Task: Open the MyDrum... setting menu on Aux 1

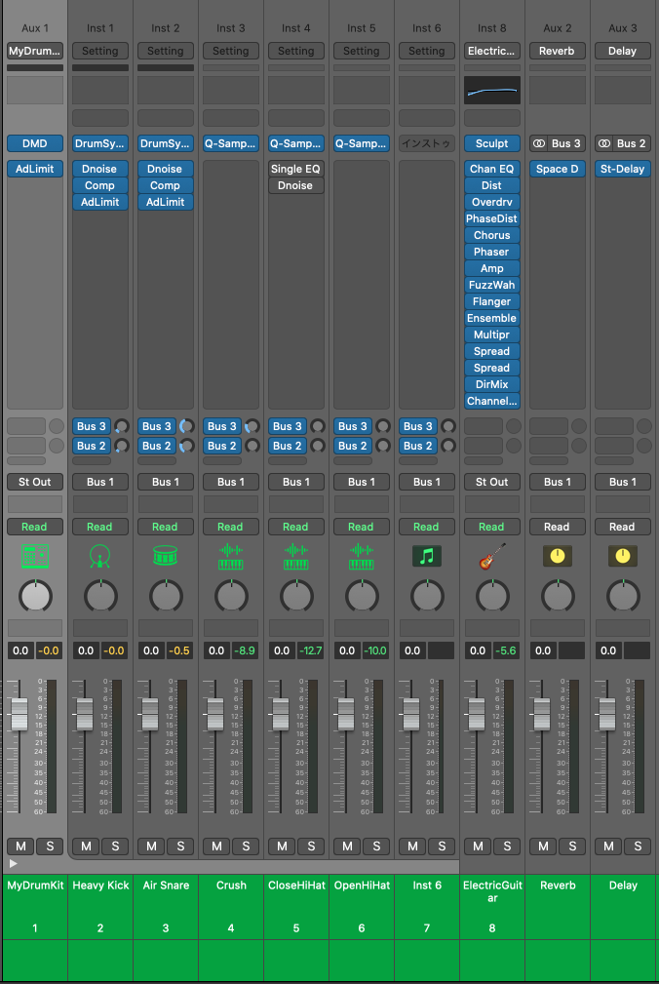Action: (35, 51)
